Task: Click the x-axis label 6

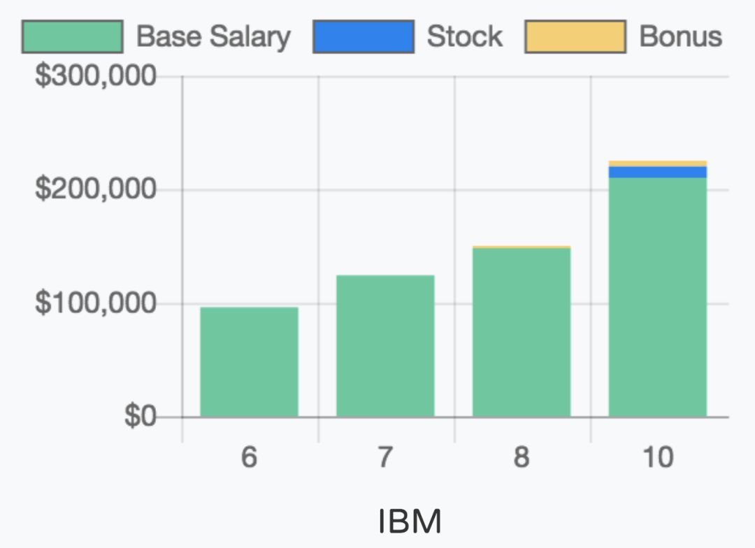Action: point(250,458)
